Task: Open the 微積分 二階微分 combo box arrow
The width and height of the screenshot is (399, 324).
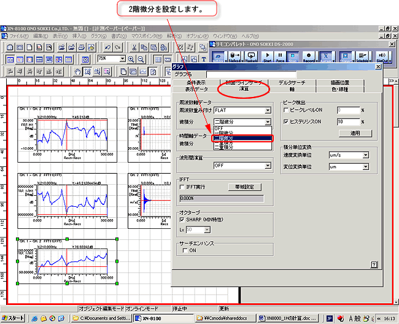Action: (x=268, y=122)
